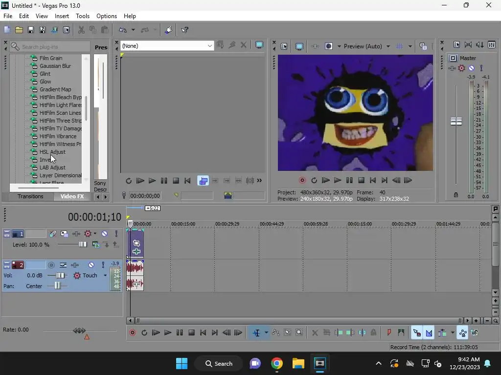
Task: Open split screen view dropdown arrow
Action: pyautogui.click(x=339, y=46)
